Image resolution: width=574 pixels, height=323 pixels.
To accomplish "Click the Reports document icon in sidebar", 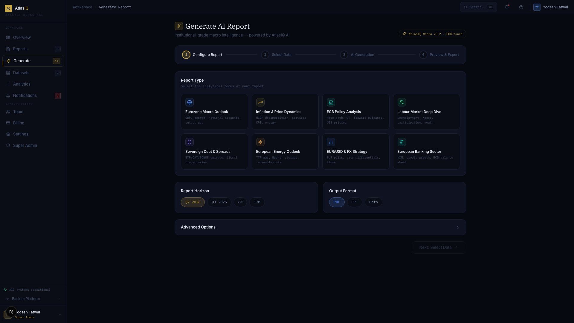I will tap(8, 49).
